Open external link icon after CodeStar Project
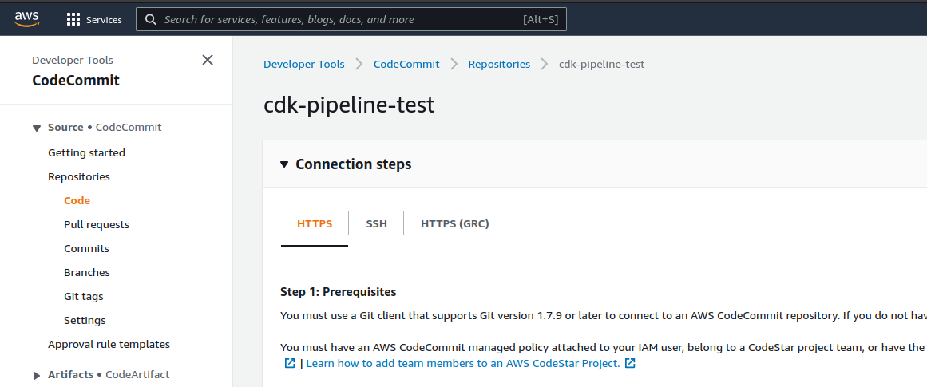Screen dimensions: 927x387 [x=630, y=364]
